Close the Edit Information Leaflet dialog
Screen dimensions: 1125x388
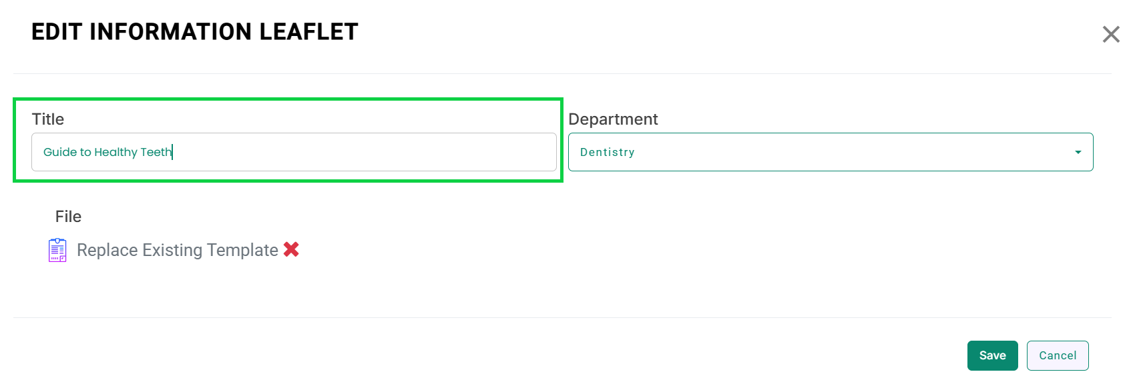(1111, 34)
